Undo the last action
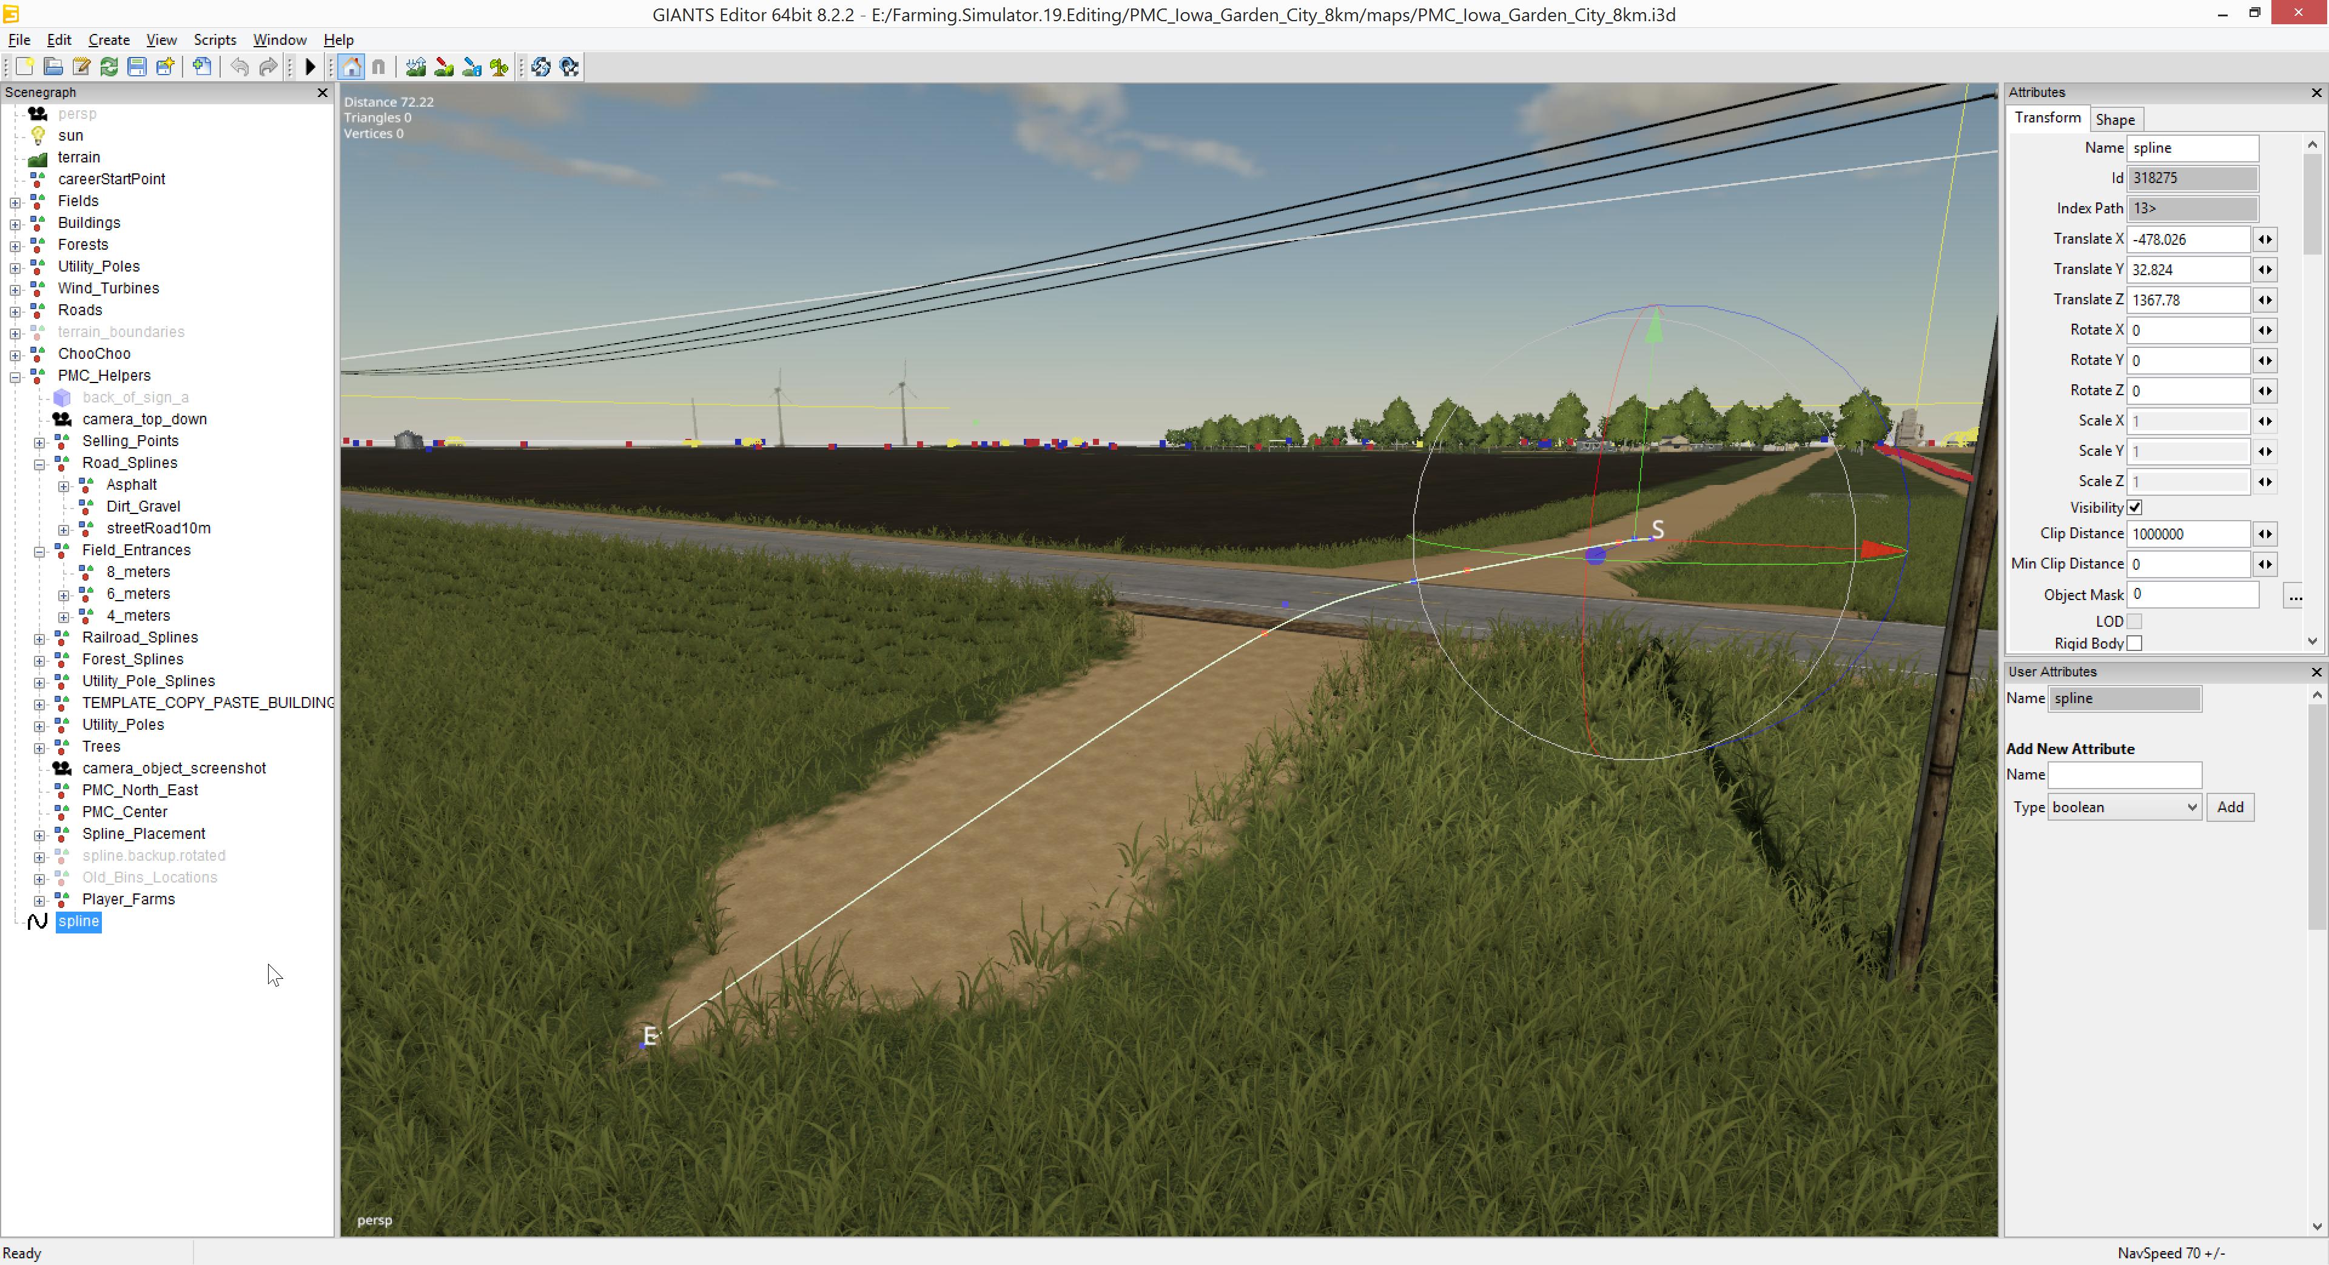 click(x=240, y=67)
